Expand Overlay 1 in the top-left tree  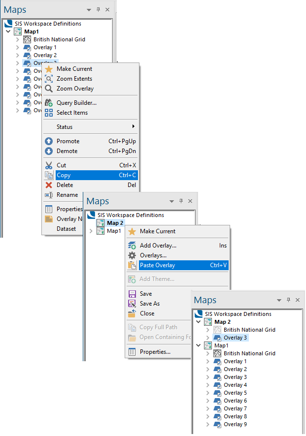17,48
